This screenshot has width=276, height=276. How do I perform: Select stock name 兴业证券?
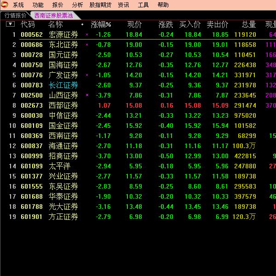pyautogui.click(x=63, y=176)
